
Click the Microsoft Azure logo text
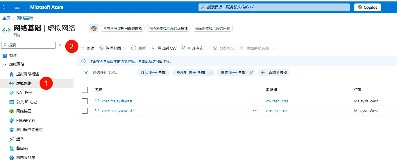click(x=47, y=7)
